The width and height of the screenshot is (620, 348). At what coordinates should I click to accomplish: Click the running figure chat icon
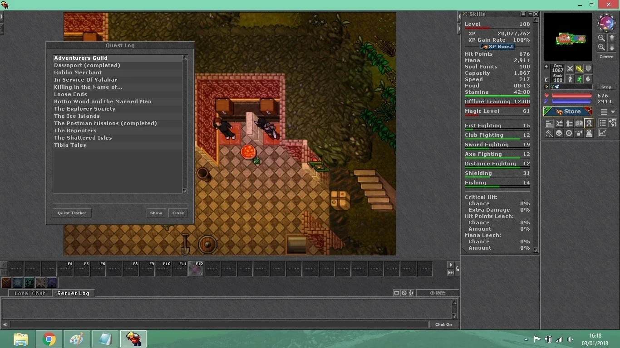[411, 293]
